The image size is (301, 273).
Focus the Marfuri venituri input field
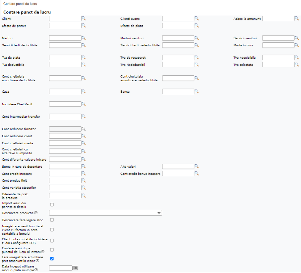(178, 38)
